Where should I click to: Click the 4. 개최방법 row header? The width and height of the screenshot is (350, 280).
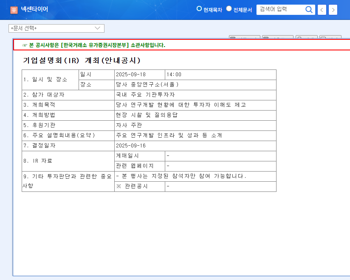[x=68, y=115]
